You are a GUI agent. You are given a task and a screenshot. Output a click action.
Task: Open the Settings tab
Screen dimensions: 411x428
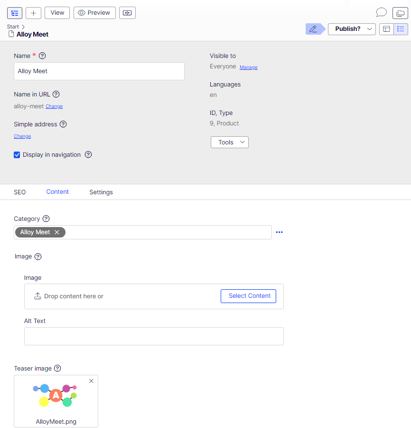tap(101, 192)
